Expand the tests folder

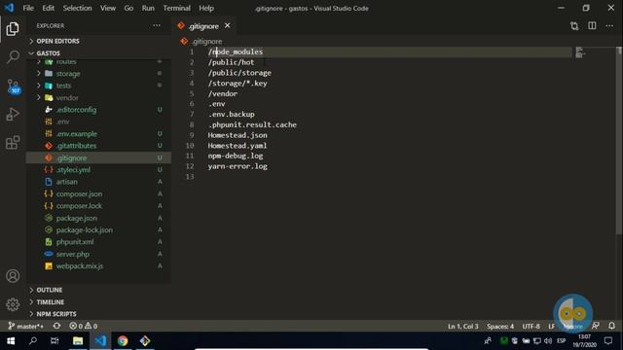(63, 86)
